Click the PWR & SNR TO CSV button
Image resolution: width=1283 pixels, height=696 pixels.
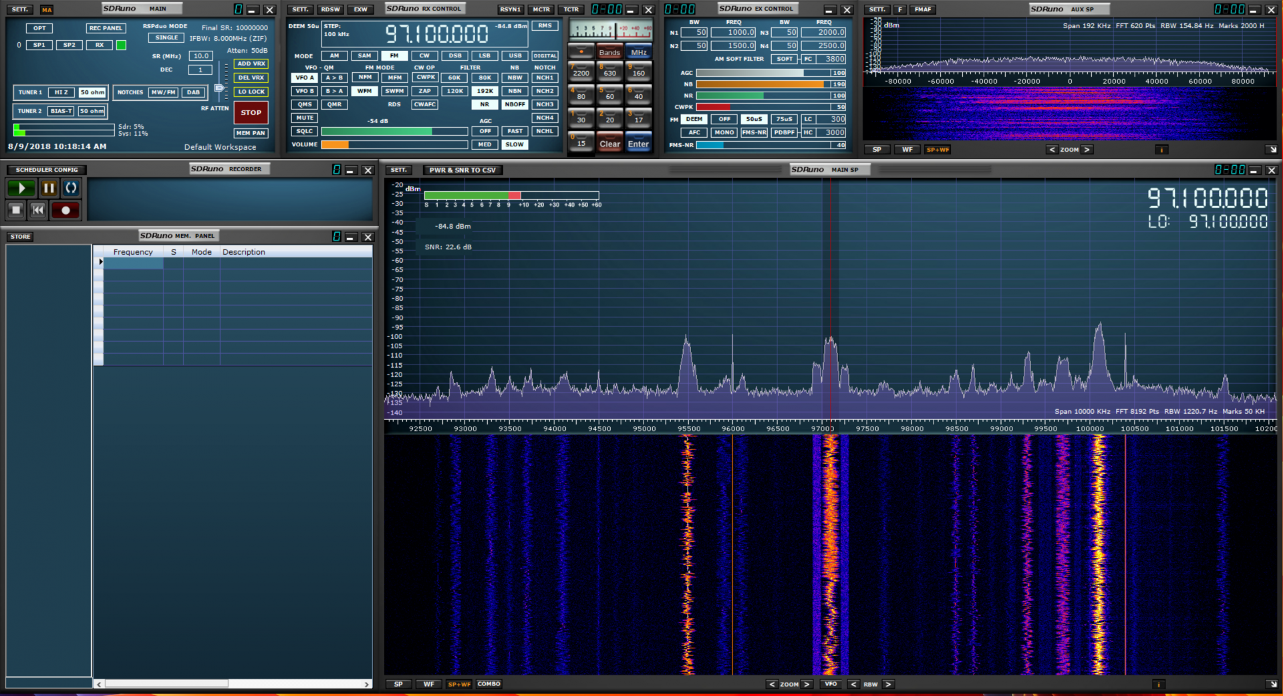pos(462,170)
